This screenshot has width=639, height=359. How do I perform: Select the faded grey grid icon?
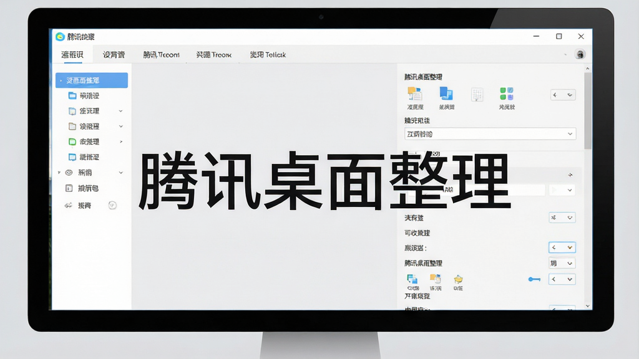pos(477,95)
